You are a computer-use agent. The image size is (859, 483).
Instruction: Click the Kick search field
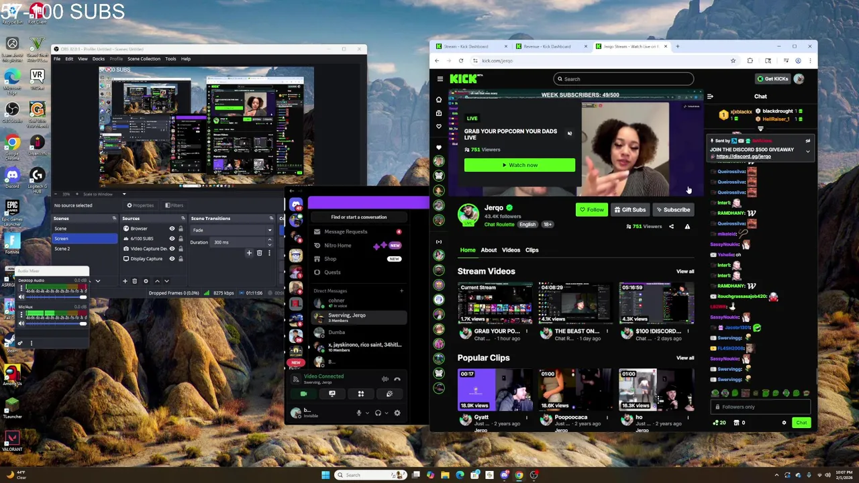623,79
